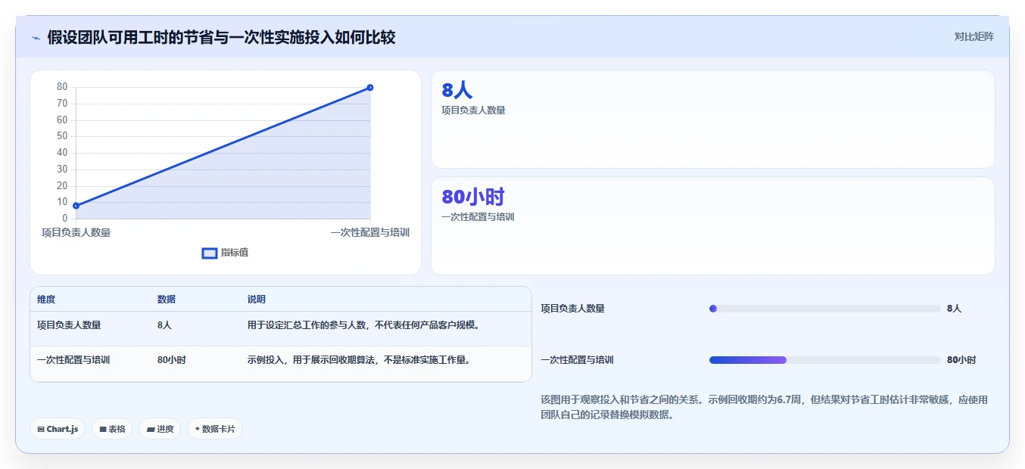
Task: Click the 8人 table cell
Action: (x=164, y=325)
